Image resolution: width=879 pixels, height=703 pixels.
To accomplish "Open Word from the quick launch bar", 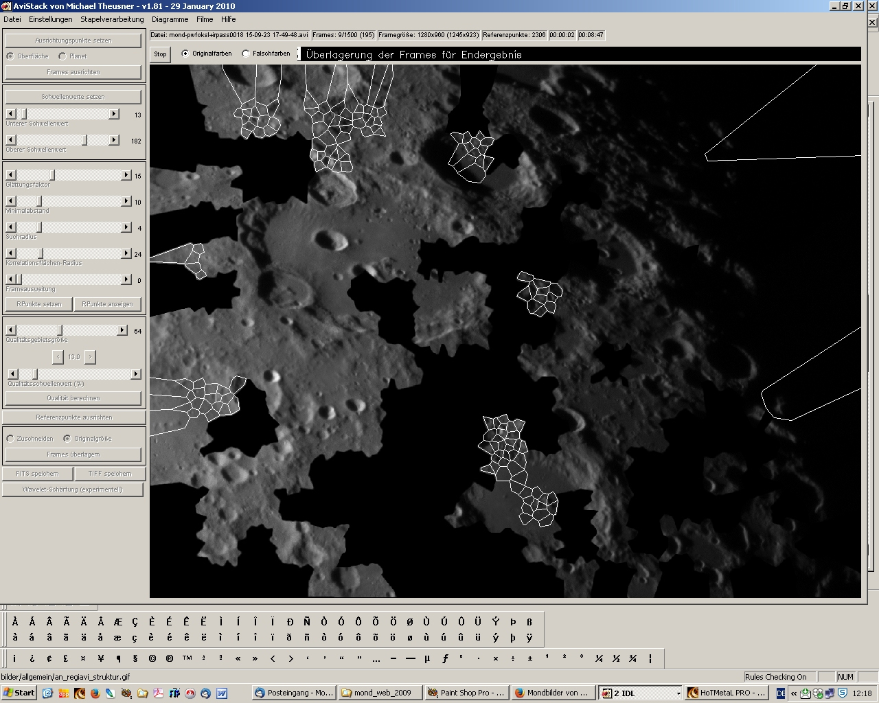I will [x=222, y=693].
